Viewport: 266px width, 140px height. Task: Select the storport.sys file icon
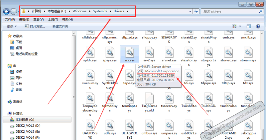tap(208, 53)
